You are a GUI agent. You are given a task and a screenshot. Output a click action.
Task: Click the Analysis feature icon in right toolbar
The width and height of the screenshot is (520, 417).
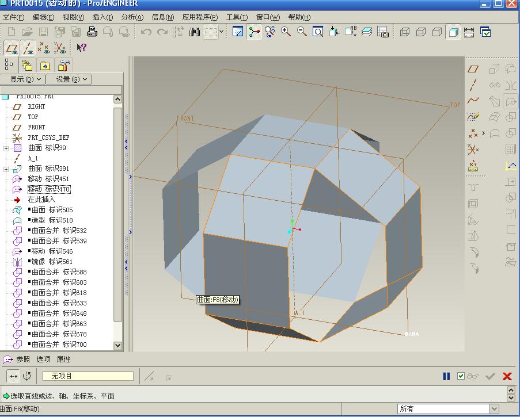[473, 166]
